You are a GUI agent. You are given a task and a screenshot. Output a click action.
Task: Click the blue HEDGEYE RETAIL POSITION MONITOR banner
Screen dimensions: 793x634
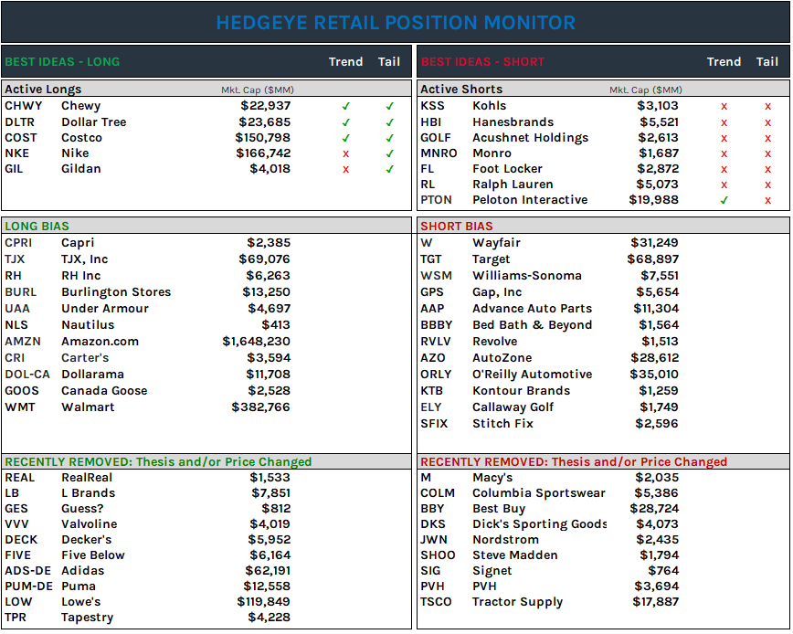tap(396, 23)
